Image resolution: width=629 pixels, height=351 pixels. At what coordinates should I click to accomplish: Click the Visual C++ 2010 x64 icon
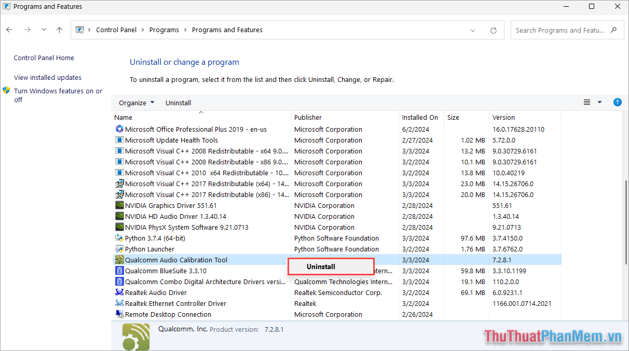[x=119, y=173]
